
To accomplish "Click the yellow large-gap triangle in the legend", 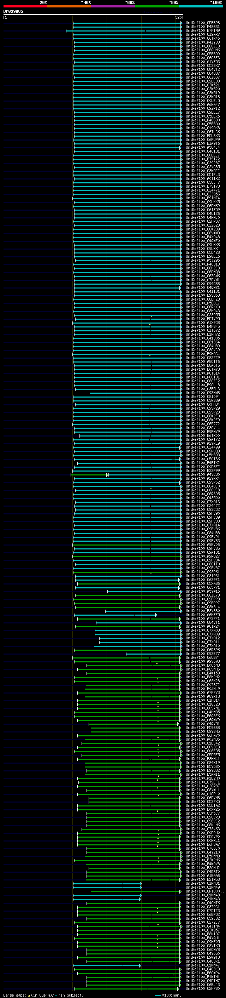I will [29, 995].
